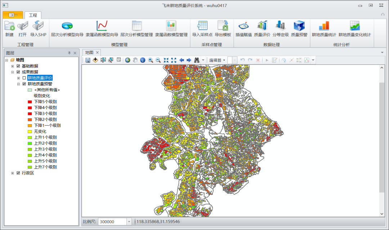Click the save disk icon in map toolbar
389x230 pixels.
(x=88, y=60)
